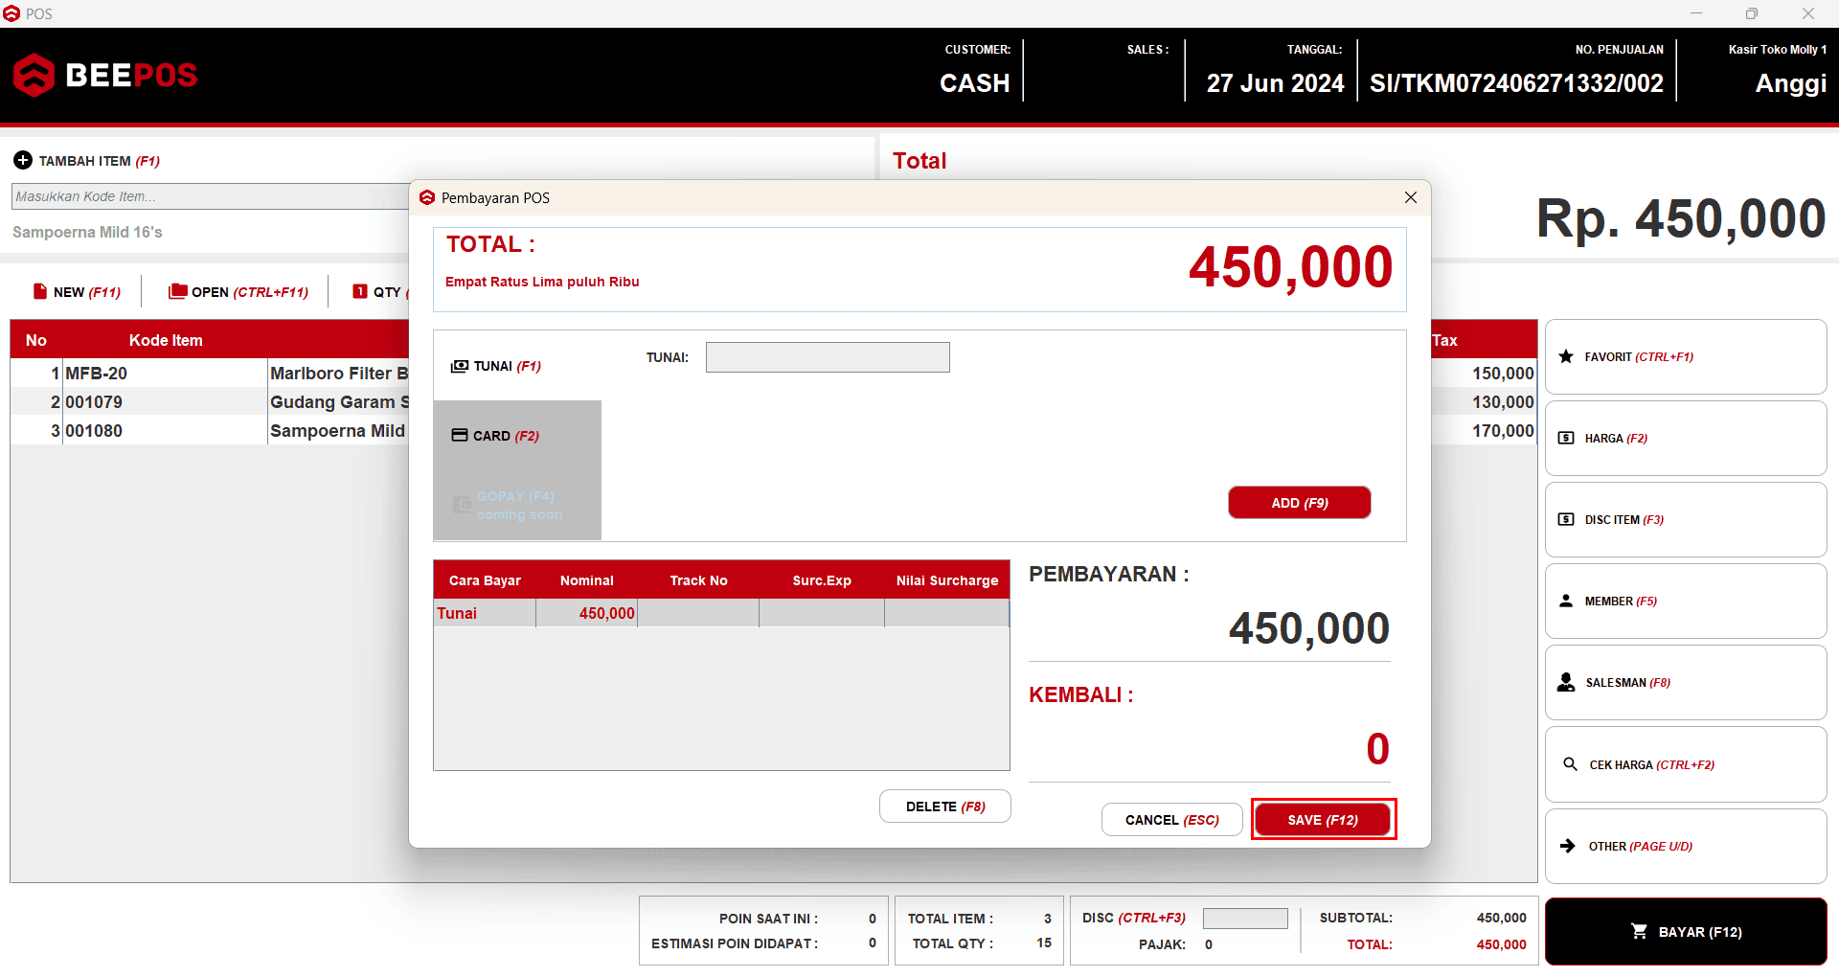Click the plus icon beside Tambah Item

(x=23, y=161)
